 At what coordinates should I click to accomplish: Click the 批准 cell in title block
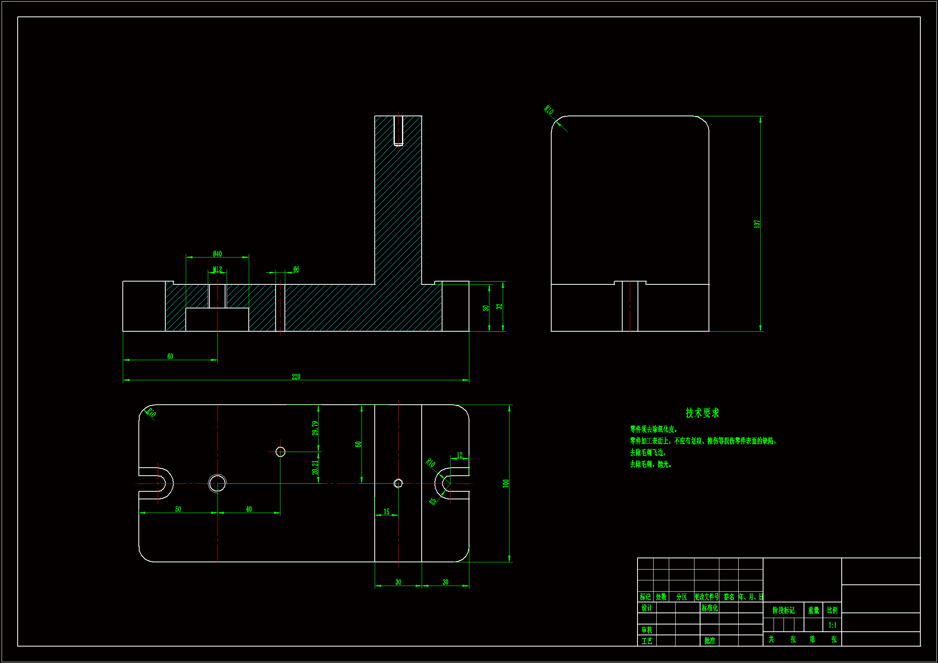click(x=710, y=641)
